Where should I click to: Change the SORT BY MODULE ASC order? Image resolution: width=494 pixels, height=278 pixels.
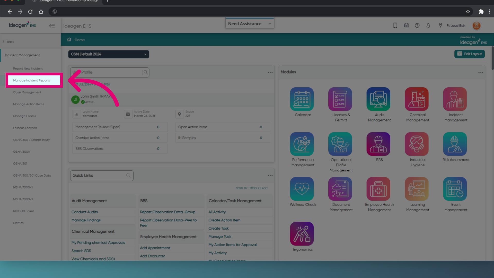tap(252, 188)
